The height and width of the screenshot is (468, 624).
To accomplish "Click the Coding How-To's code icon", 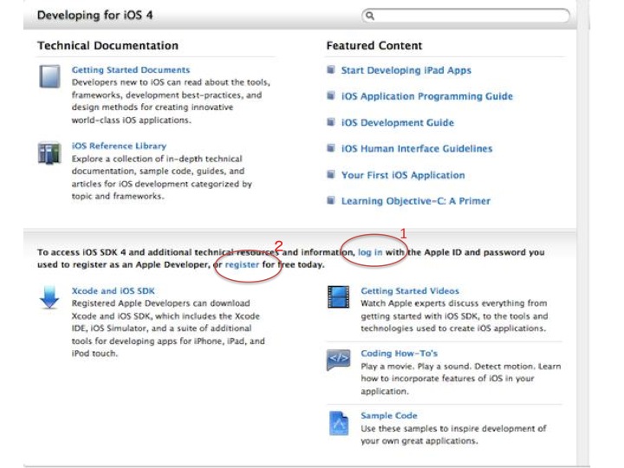I will click(x=338, y=359).
